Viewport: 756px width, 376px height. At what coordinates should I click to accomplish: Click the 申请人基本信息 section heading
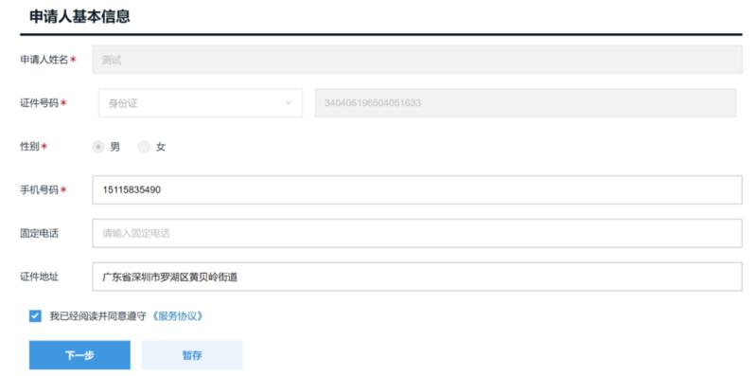point(79,16)
